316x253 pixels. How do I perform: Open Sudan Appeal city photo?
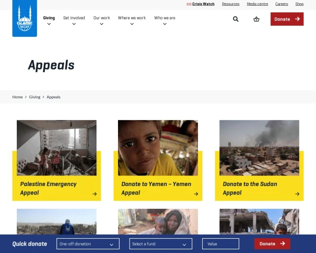pyautogui.click(x=259, y=148)
